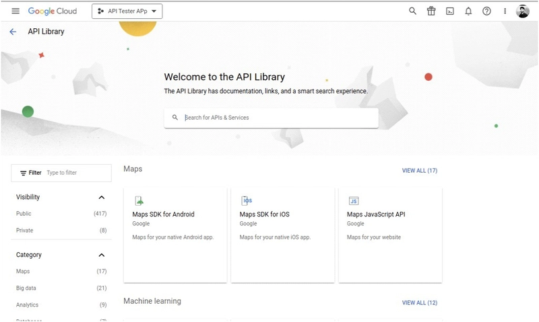Screen dimensions: 539x322
Task: Click the user profile avatar
Action: coord(523,11)
